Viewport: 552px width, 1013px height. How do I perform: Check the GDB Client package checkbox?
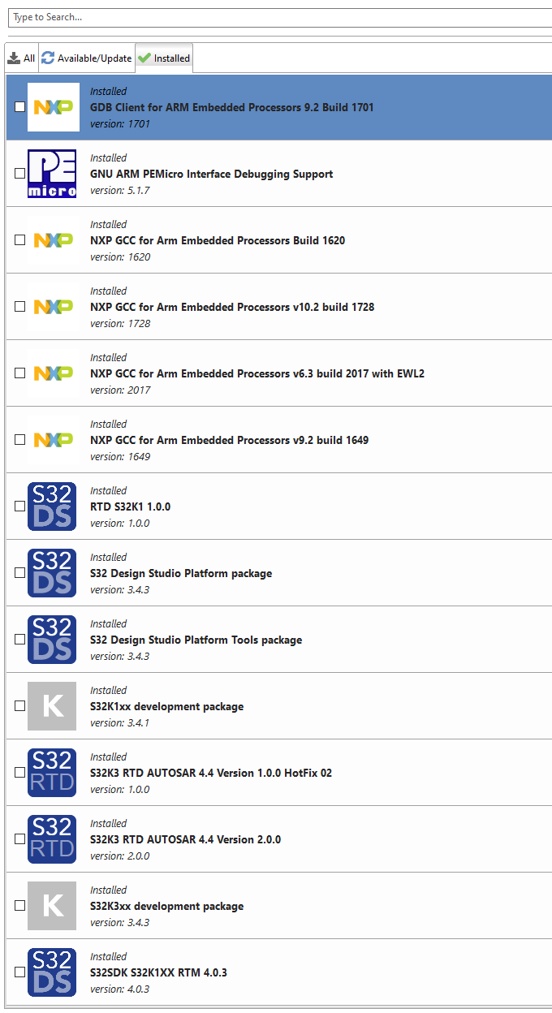(19, 106)
